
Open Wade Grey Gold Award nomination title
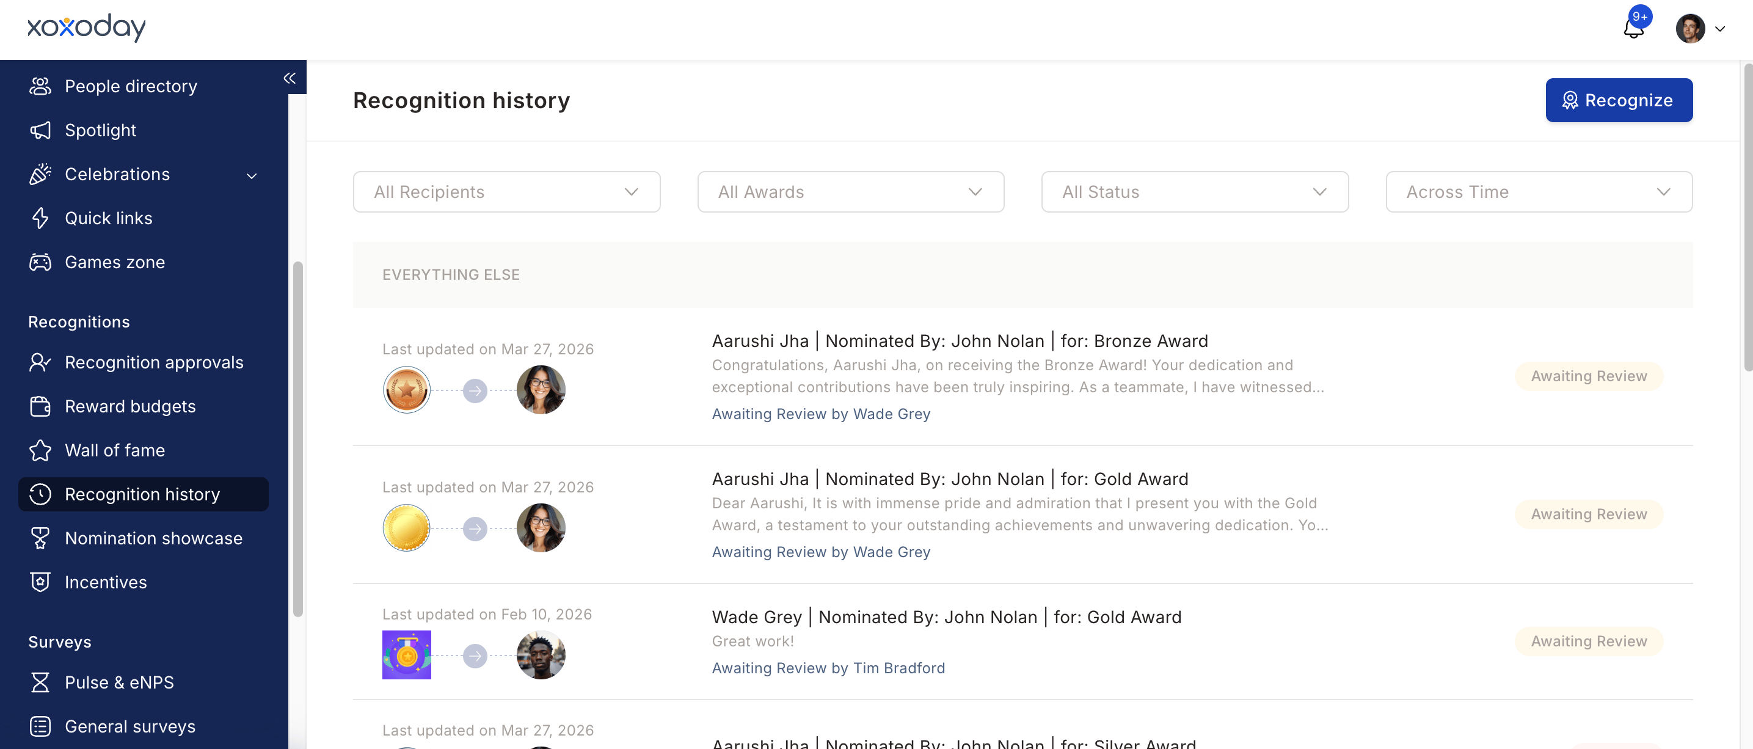pos(947,617)
